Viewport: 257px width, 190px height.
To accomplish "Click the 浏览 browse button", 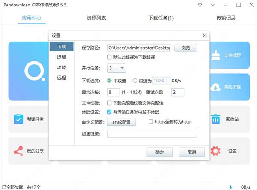I will point(186,48).
